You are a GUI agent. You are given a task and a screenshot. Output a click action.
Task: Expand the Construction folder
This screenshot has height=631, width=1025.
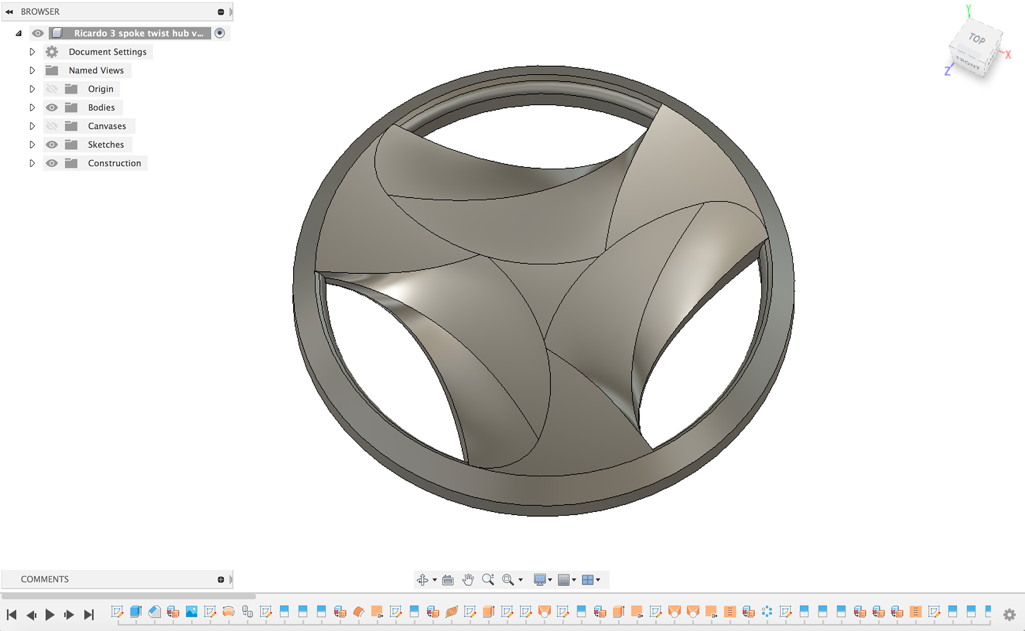(x=32, y=163)
